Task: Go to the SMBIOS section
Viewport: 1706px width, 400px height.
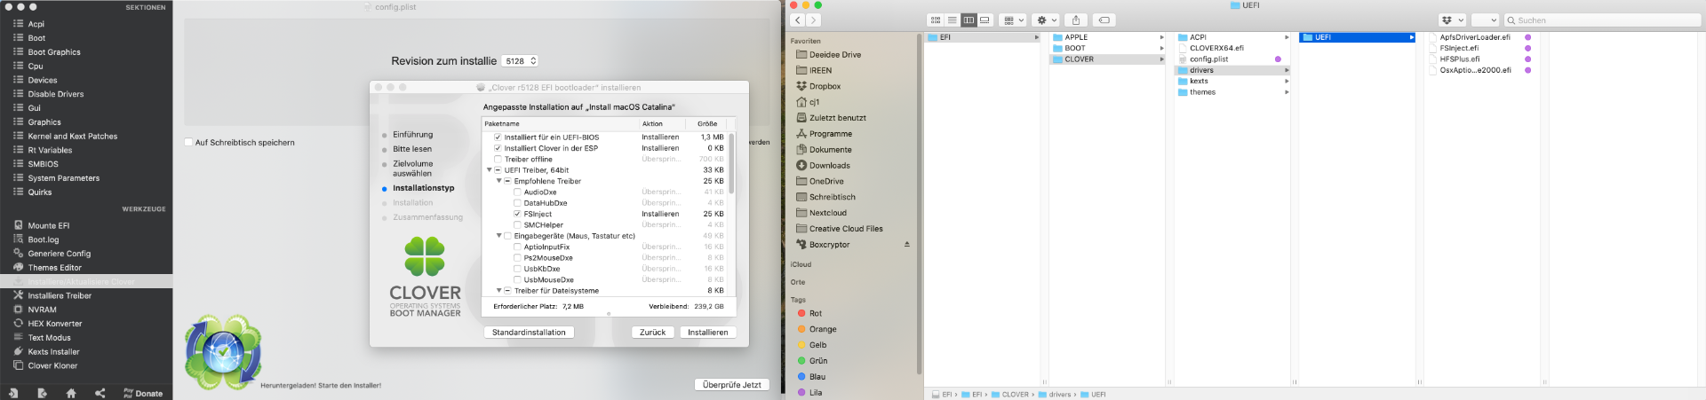Action: tap(43, 164)
